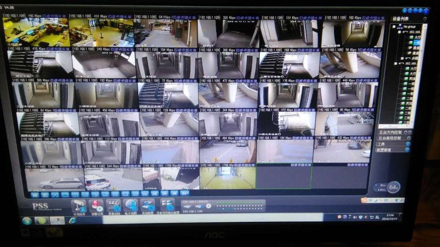
Task: Open the playback clapperboard icon
Action: [114, 205]
